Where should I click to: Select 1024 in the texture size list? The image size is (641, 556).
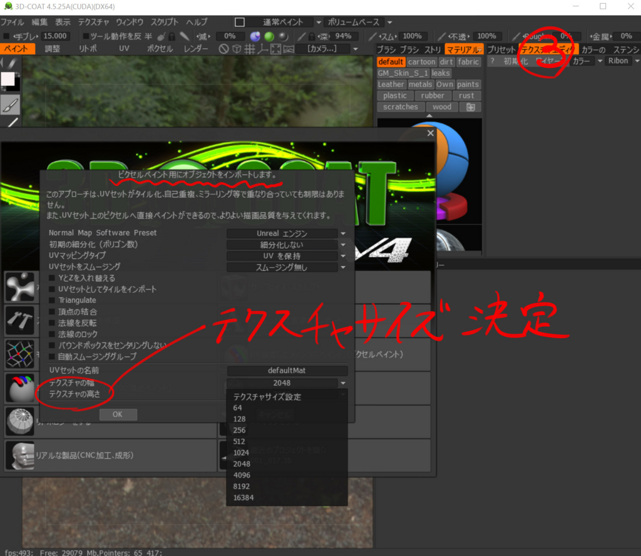point(241,453)
